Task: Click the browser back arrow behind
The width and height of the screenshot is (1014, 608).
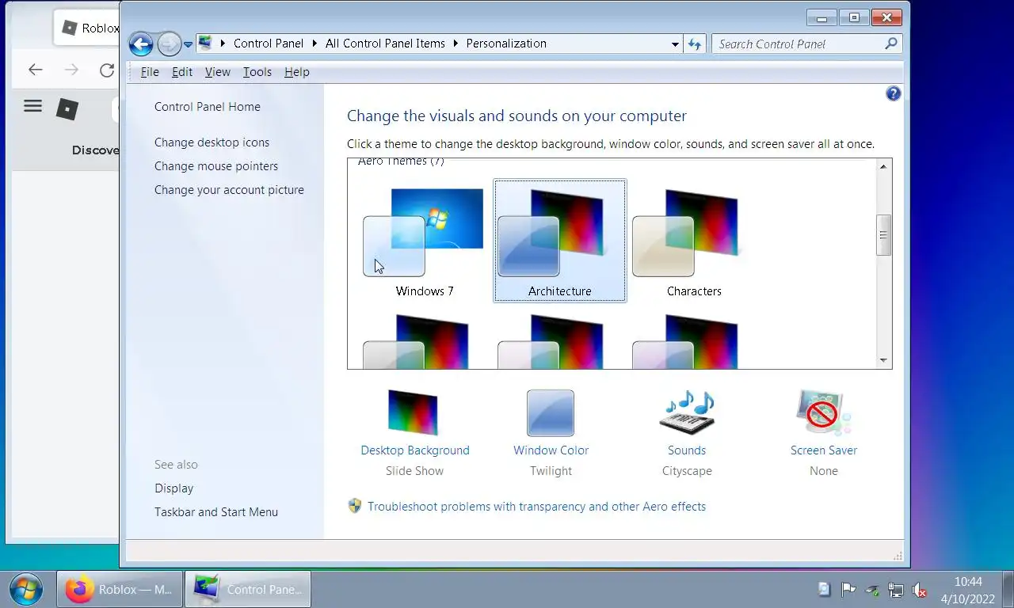Action: [35, 70]
